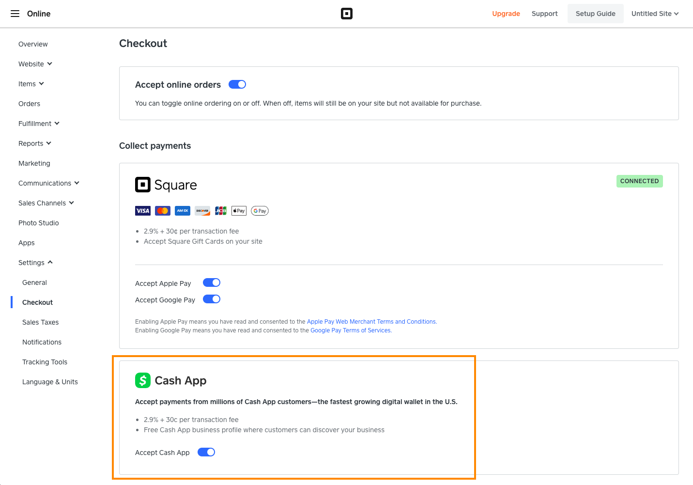693x485 pixels.
Task: Click the Setup Guide button
Action: click(x=595, y=14)
